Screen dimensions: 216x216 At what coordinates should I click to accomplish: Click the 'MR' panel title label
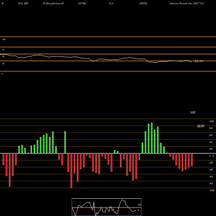[x=193, y=112]
